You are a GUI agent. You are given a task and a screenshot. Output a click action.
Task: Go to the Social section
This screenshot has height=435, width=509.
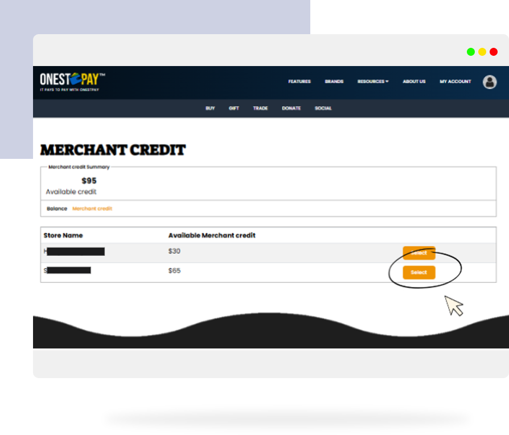[323, 108]
